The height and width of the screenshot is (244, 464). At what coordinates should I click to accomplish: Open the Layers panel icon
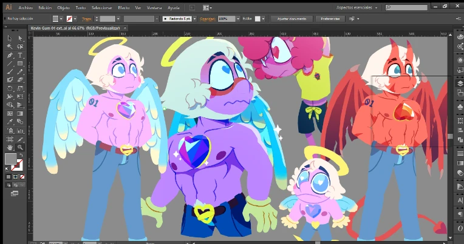tap(460, 84)
